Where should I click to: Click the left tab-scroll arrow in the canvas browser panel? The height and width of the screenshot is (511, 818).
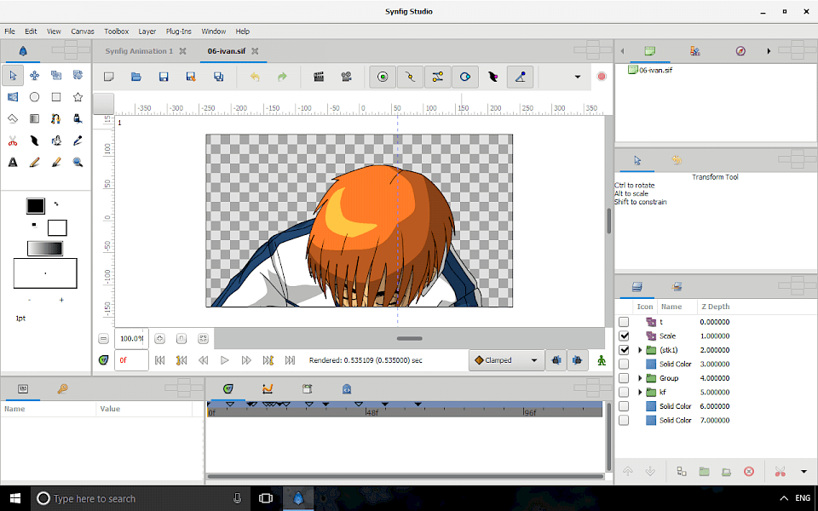(622, 51)
